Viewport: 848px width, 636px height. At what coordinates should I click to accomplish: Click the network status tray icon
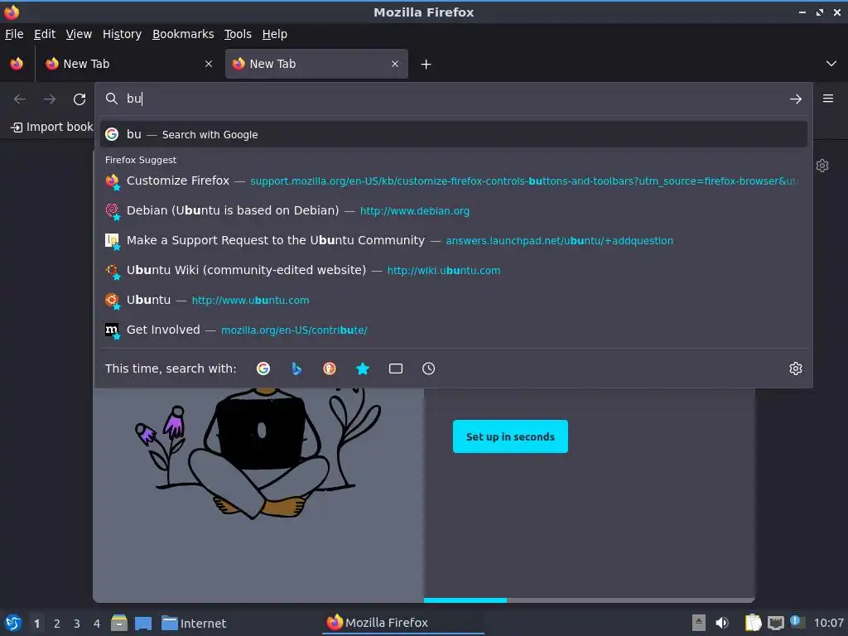point(775,623)
